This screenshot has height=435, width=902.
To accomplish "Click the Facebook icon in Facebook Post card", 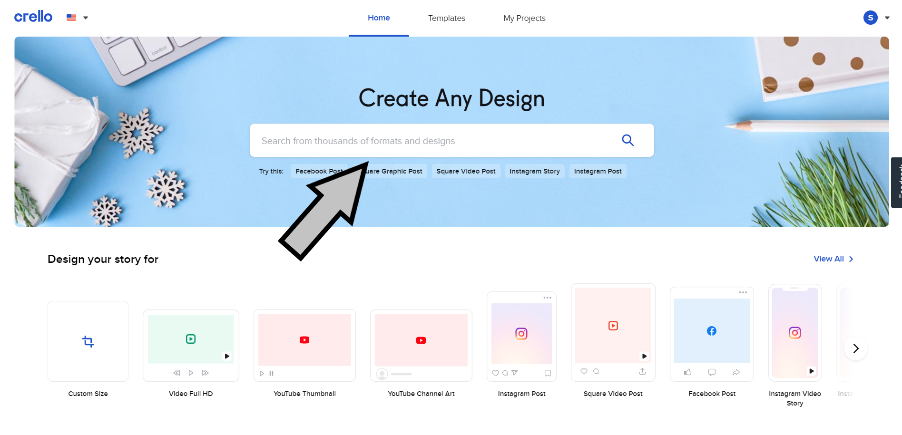I will tap(712, 331).
